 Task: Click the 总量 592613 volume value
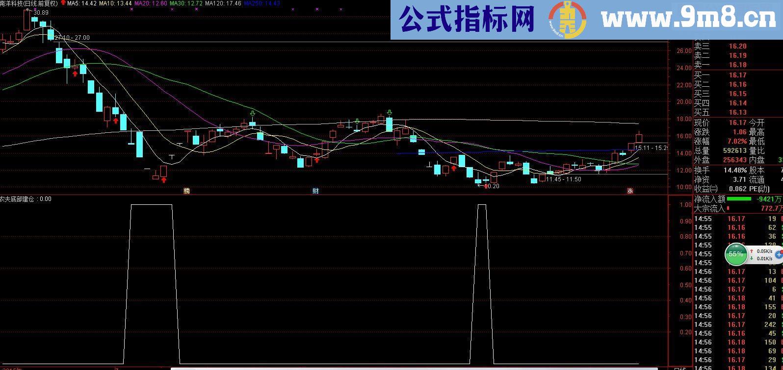(734, 151)
